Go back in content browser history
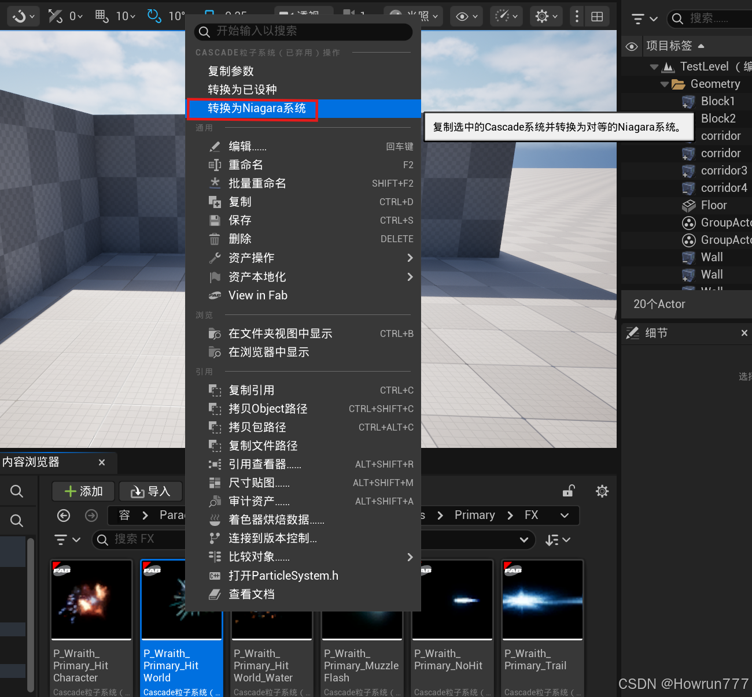 pyautogui.click(x=64, y=516)
